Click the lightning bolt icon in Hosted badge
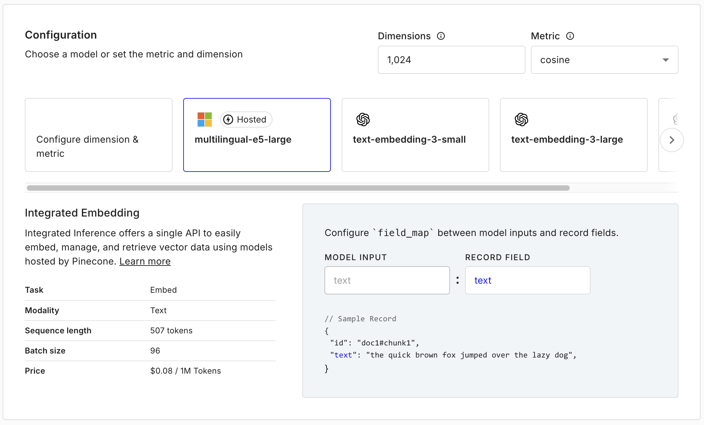Screen dimensions: 704x425 click(x=228, y=120)
